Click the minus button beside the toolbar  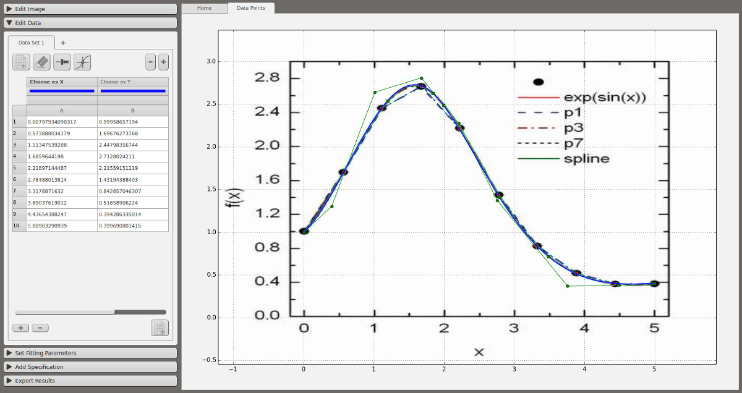150,62
